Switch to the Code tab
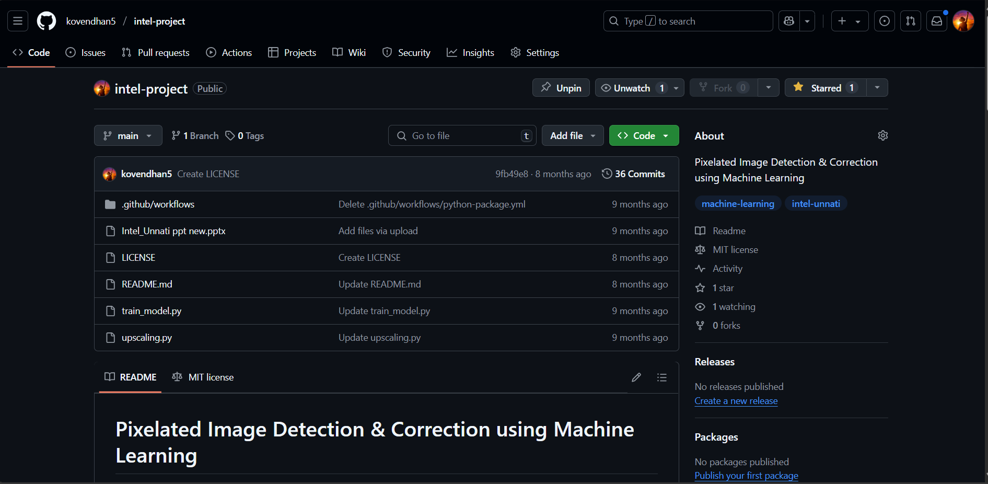The width and height of the screenshot is (988, 484). click(x=31, y=52)
